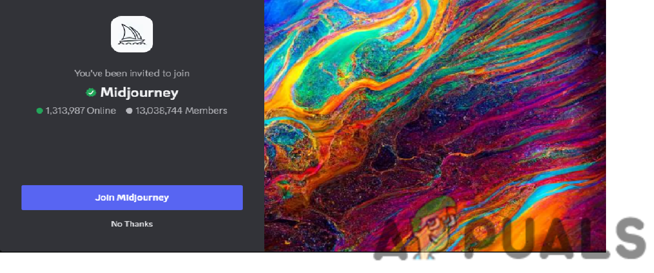Click the 1,313,987 Online count
Screen dimensions: 654x273
[x=80, y=111]
